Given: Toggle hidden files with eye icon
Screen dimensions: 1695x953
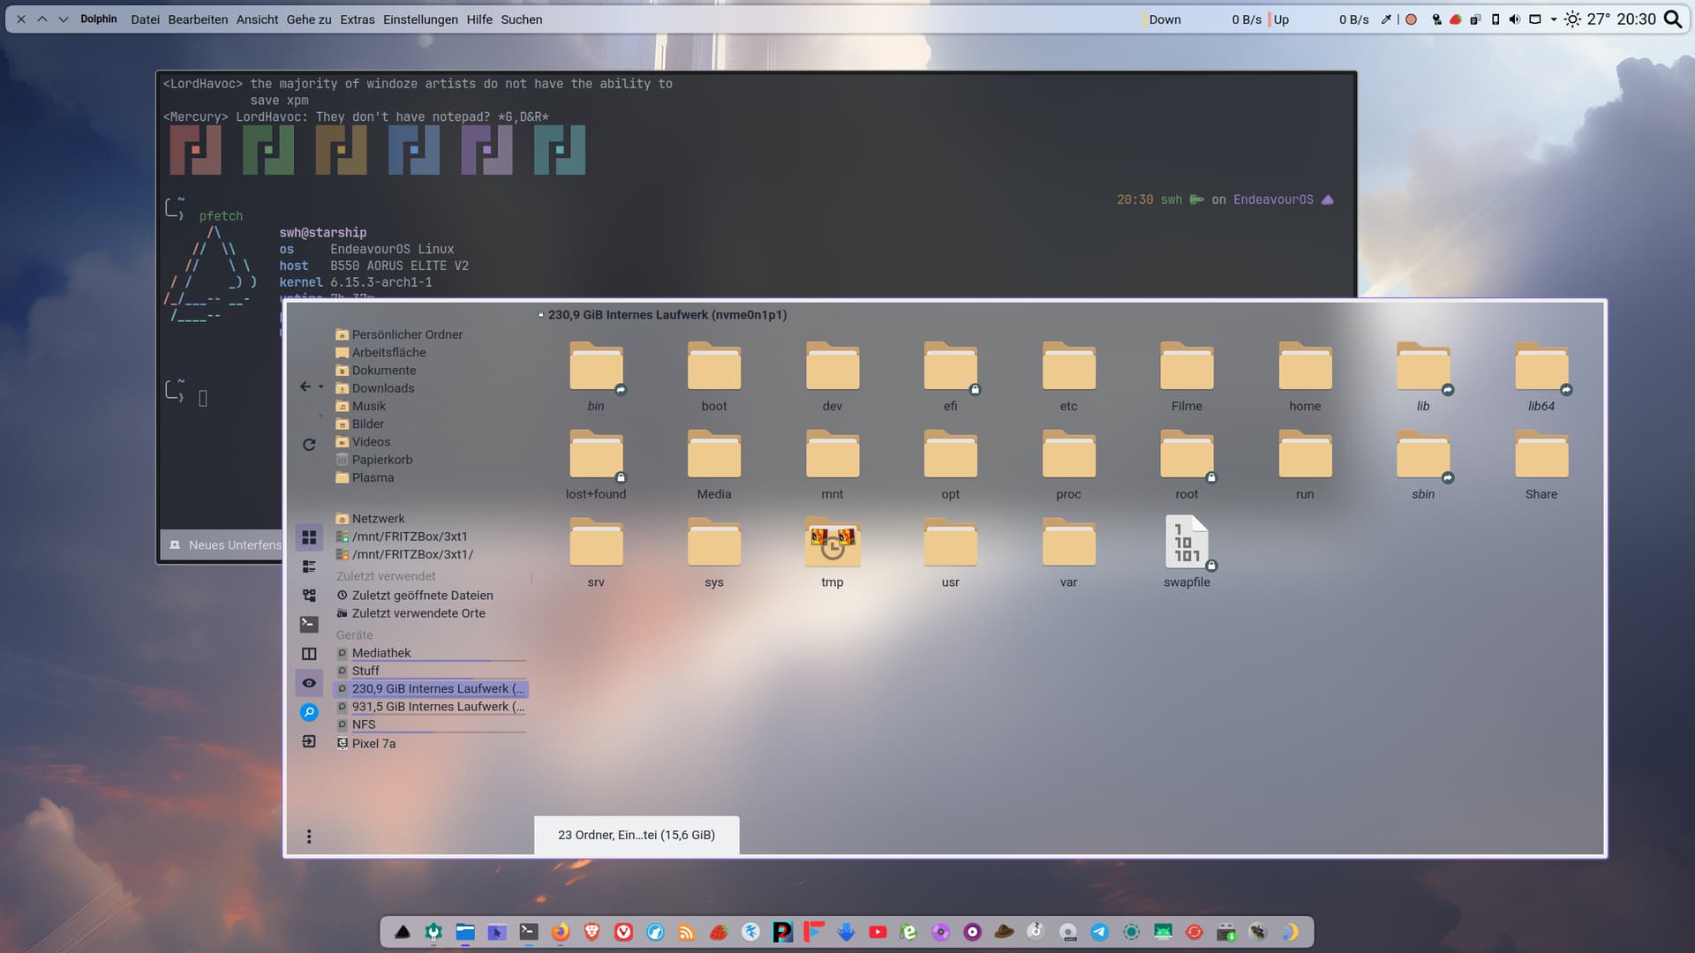Looking at the screenshot, I should [309, 683].
